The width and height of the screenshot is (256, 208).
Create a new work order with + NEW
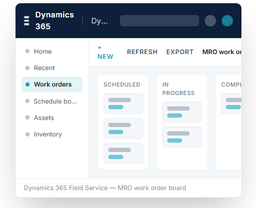pos(105,52)
